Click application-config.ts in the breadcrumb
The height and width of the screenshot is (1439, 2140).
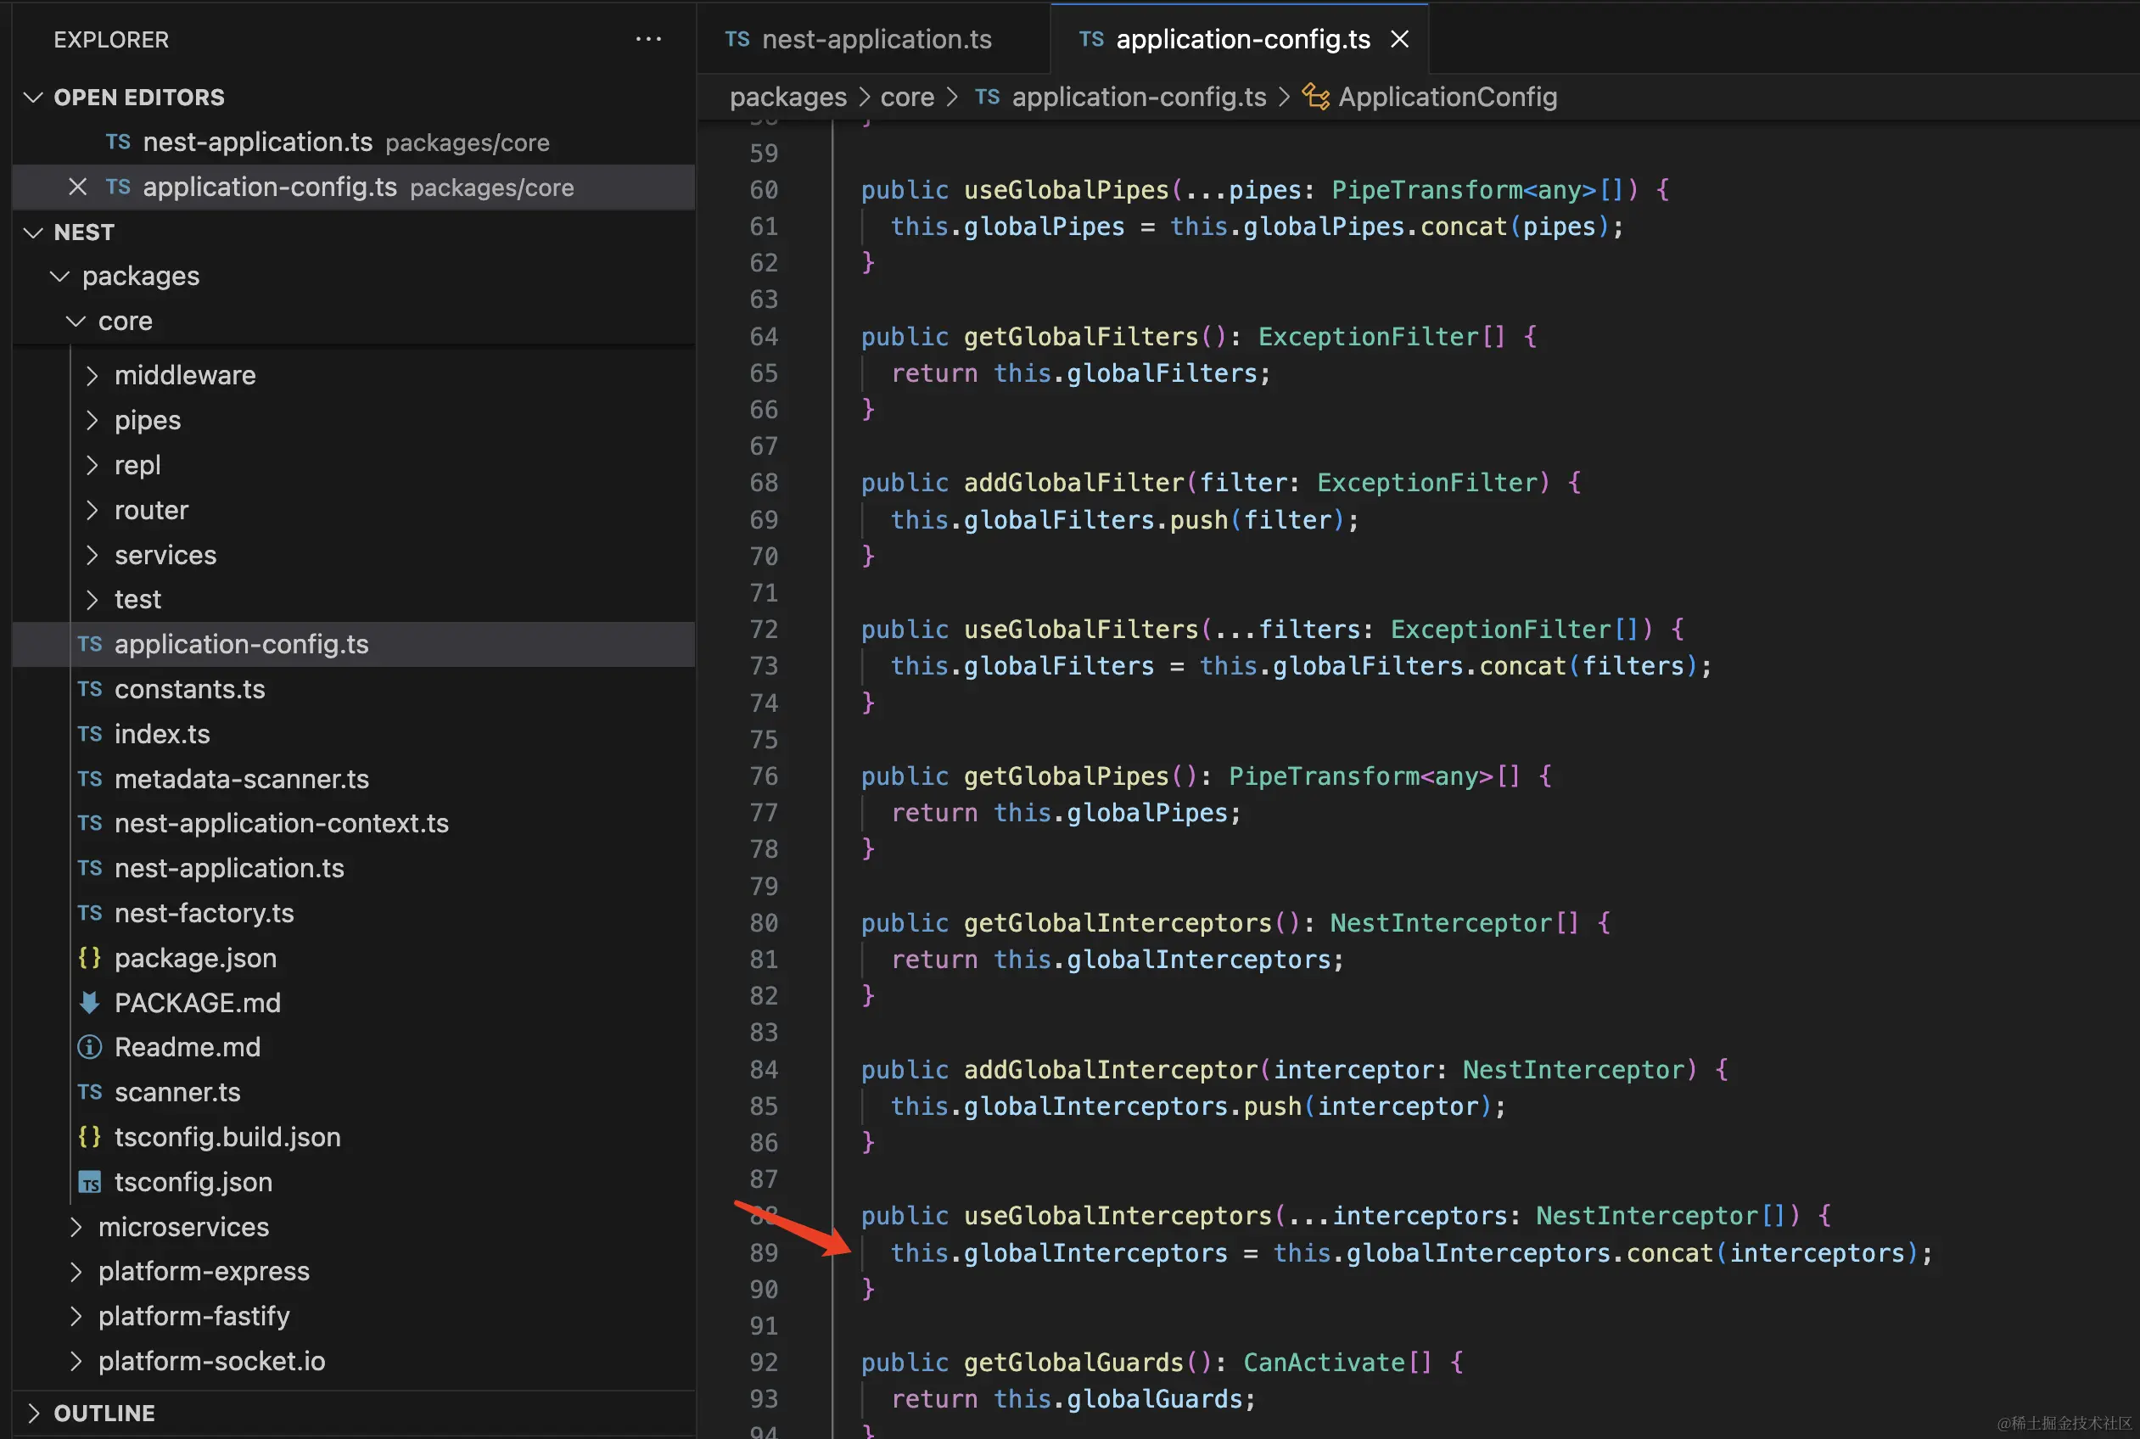(x=1139, y=98)
